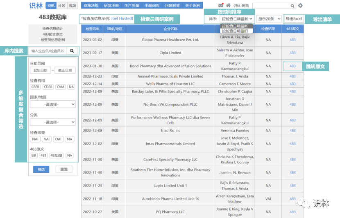The image size is (340, 218).
Task: Toggle NA under 检查结果 filter
Action: (70, 139)
